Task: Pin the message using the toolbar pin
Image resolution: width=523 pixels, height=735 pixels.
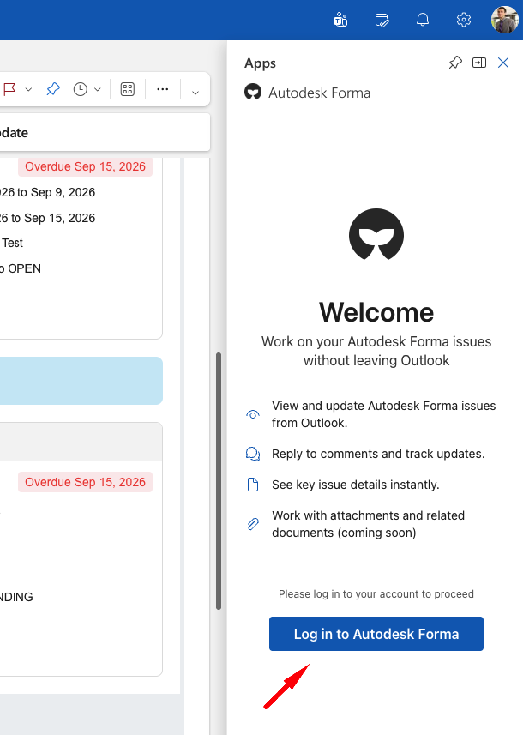Action: point(53,88)
